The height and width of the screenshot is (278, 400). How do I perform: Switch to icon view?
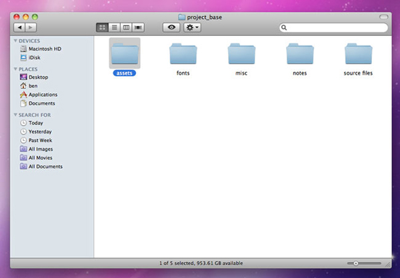coord(102,27)
